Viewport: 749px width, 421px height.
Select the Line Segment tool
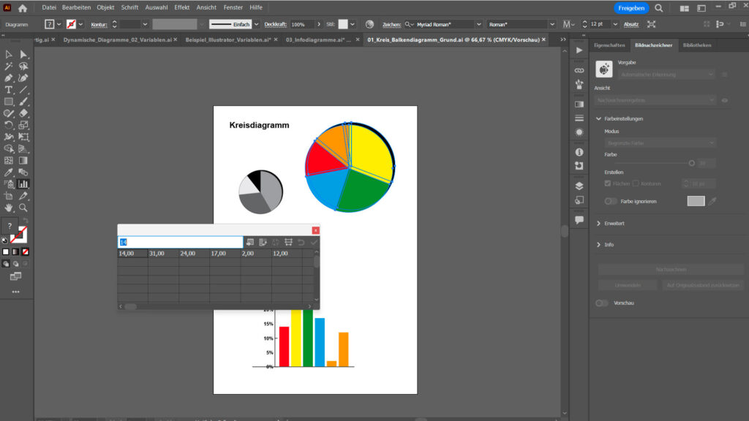pos(23,90)
